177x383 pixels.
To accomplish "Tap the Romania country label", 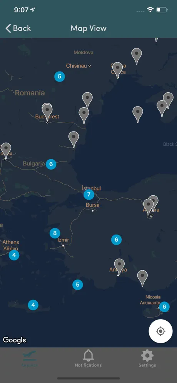I will [x=30, y=93].
